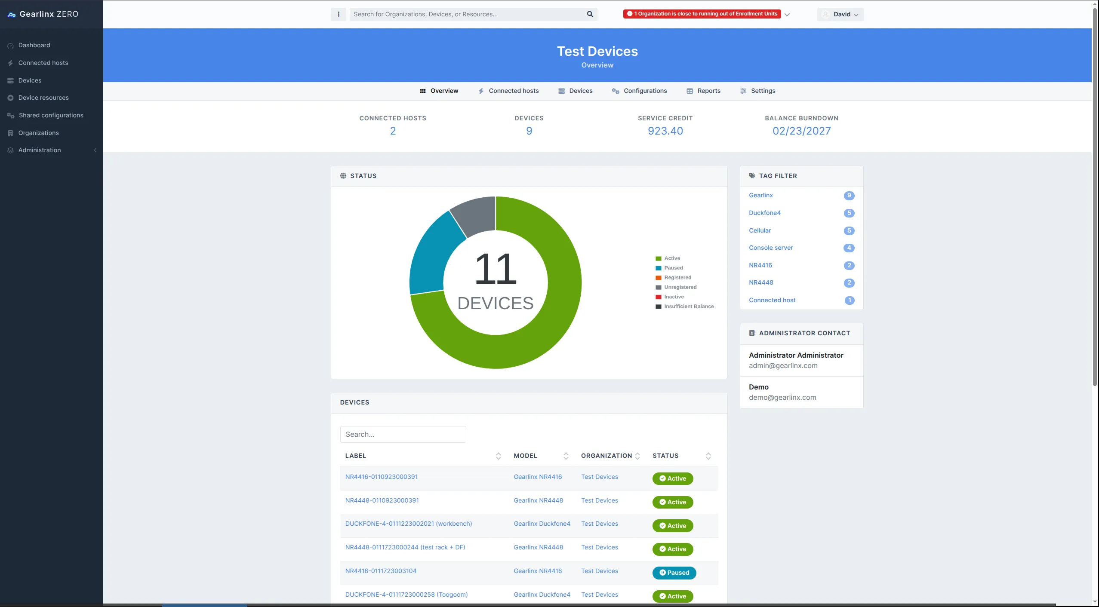
Task: Switch to the Configurations tab
Action: [640, 91]
